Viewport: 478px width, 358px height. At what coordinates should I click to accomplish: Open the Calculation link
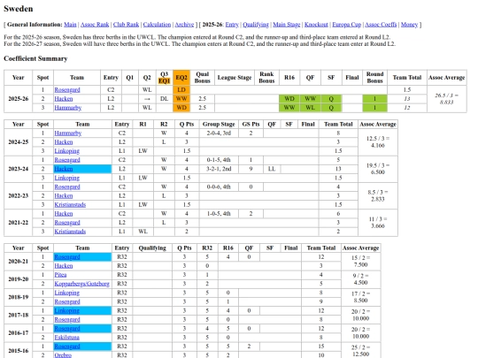157,25
